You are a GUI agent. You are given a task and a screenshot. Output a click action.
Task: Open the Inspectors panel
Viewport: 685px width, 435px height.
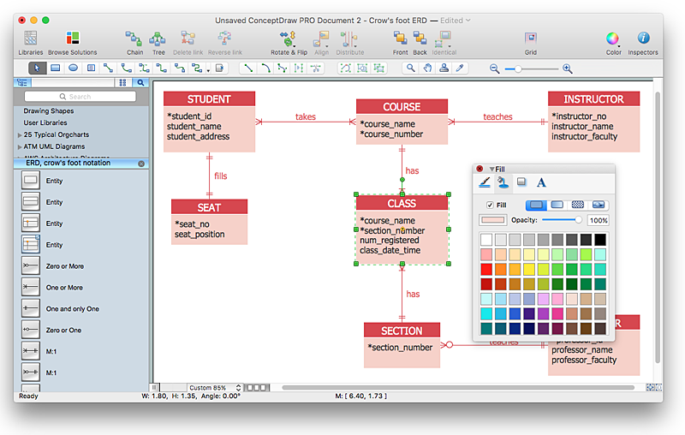tap(643, 39)
